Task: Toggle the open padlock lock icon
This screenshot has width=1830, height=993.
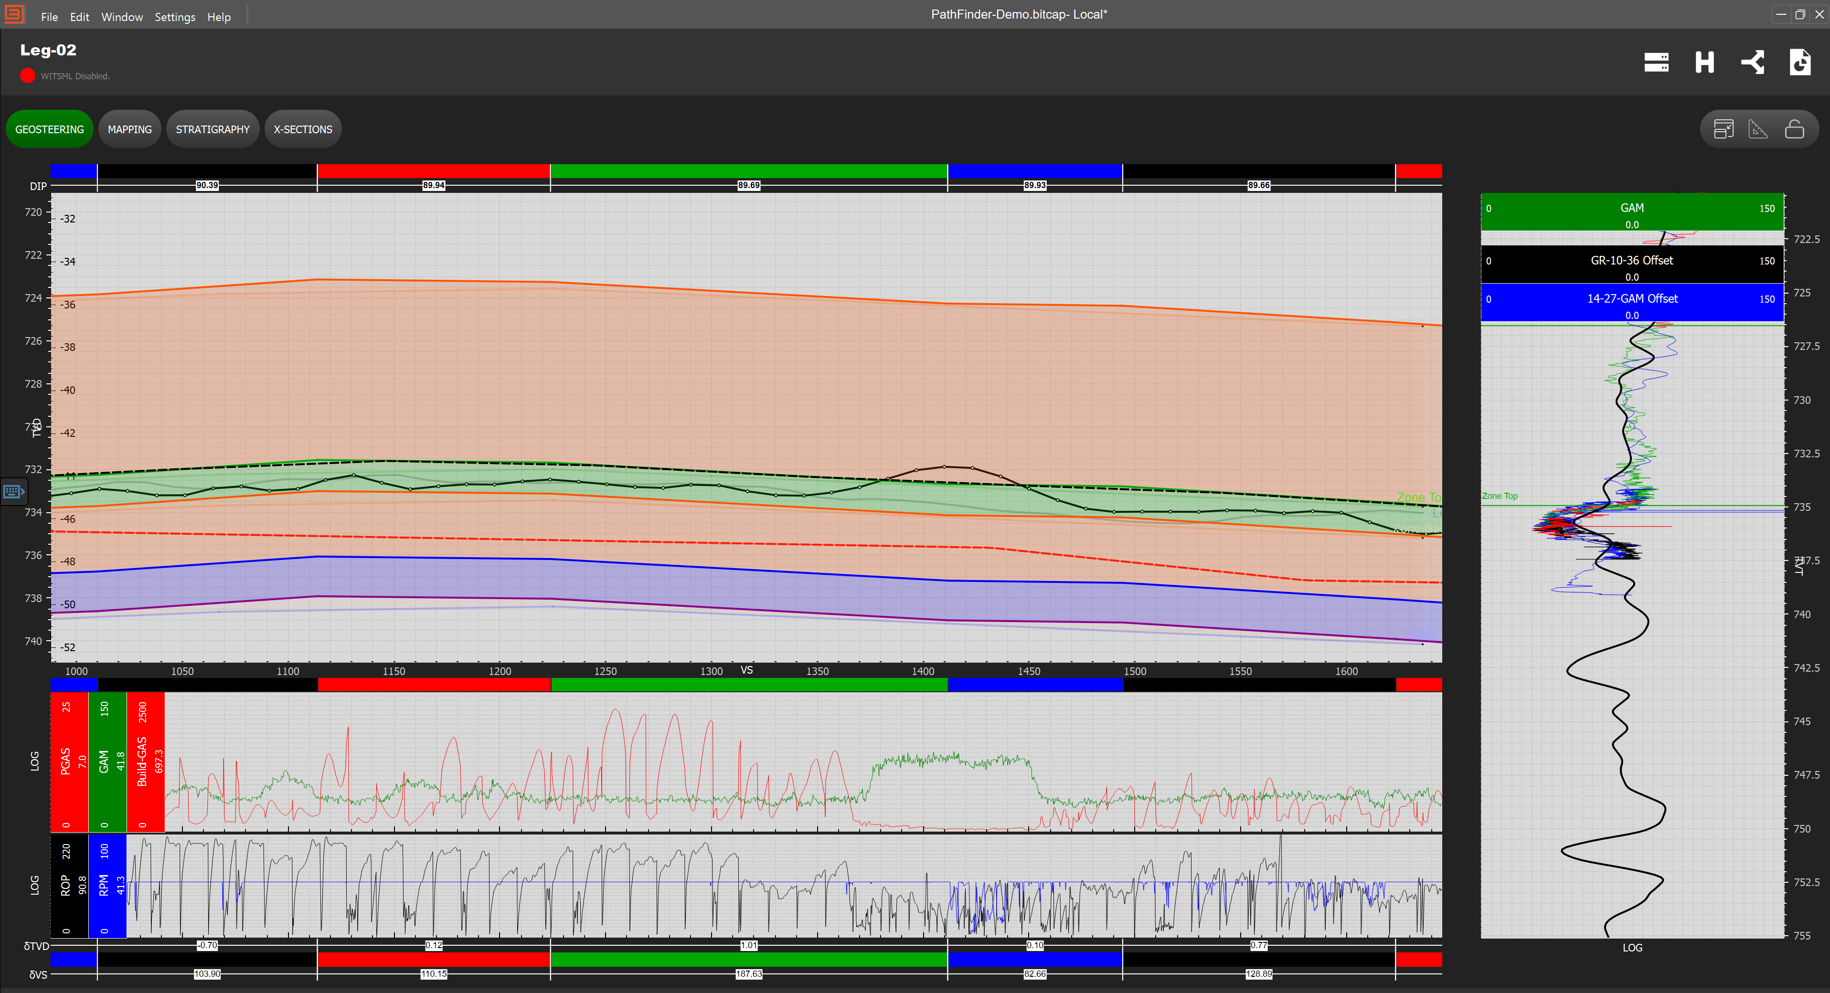Action: tap(1795, 129)
